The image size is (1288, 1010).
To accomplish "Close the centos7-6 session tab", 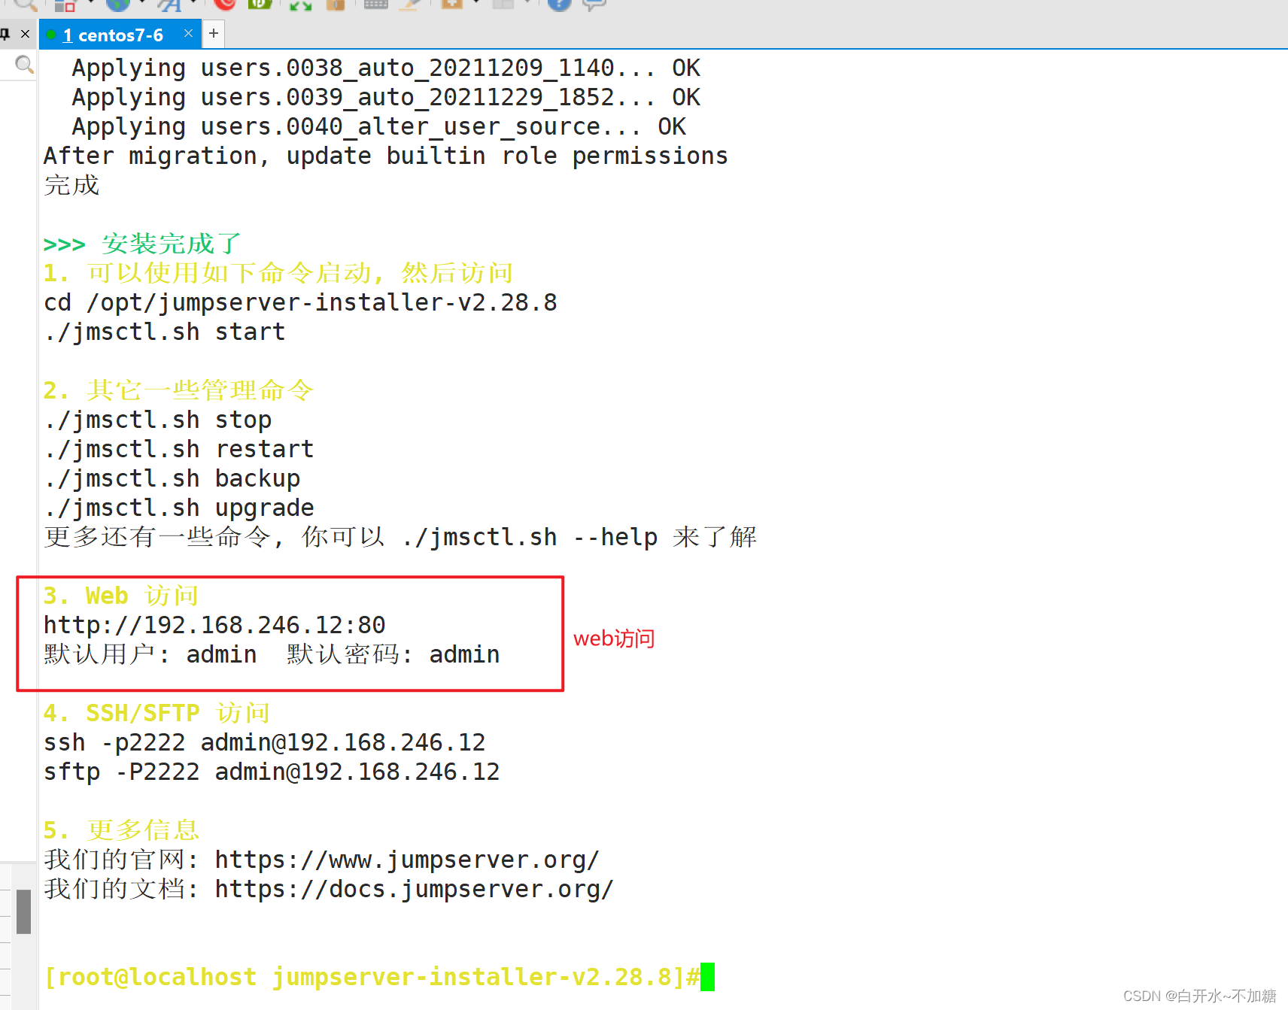I will [x=188, y=34].
